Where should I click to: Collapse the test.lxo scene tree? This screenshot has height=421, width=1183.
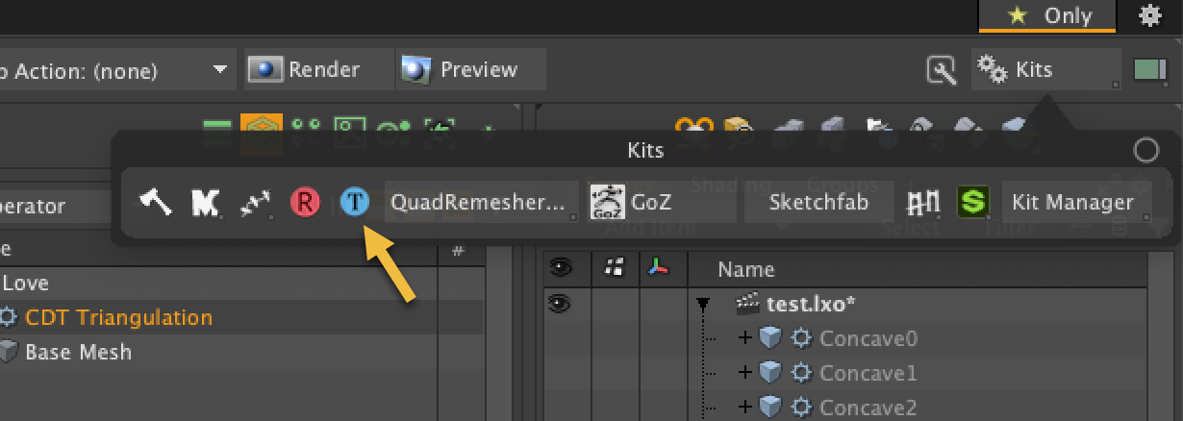[703, 305]
